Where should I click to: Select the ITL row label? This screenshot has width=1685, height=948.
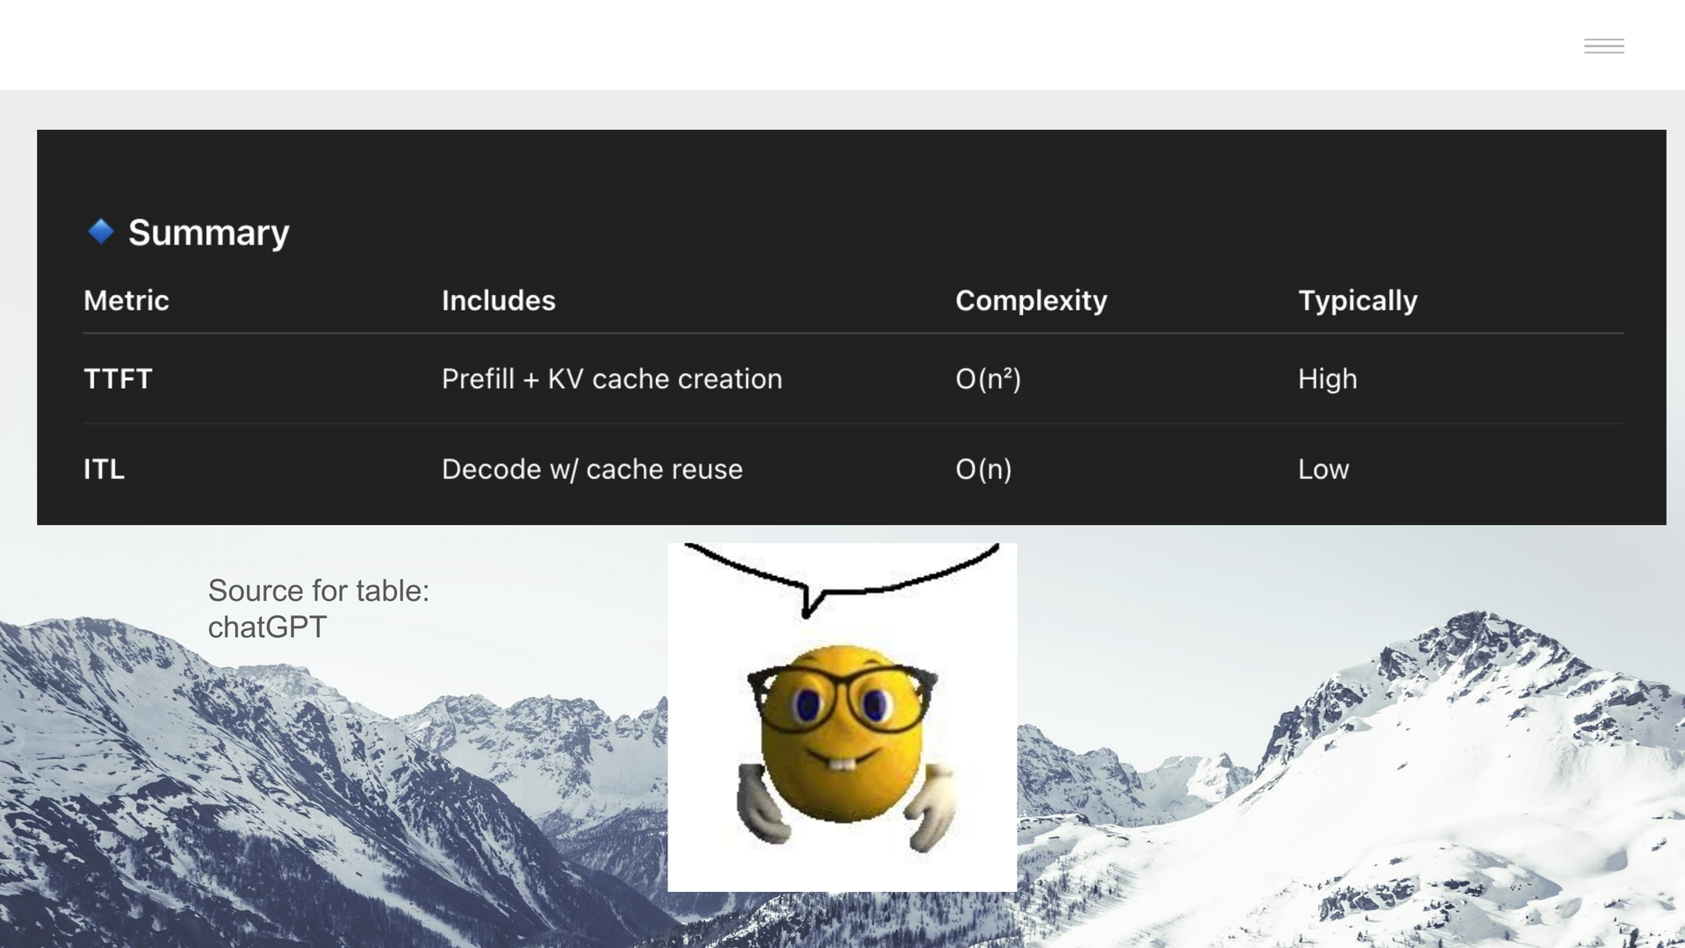coord(104,470)
